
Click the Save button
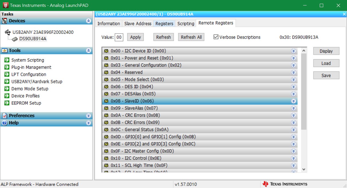pos(326,76)
